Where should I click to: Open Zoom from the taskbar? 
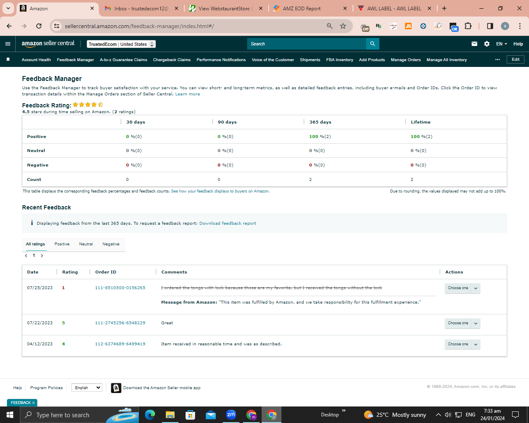point(231,415)
